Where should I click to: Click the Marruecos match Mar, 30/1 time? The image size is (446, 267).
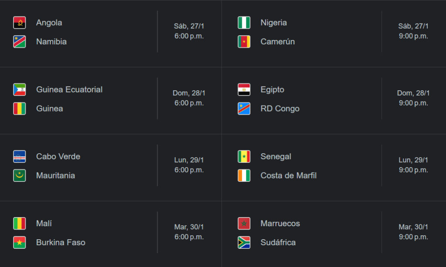(413, 231)
